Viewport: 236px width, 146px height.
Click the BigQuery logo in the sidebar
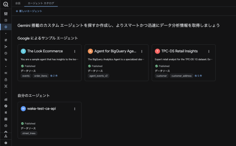point(6,5)
